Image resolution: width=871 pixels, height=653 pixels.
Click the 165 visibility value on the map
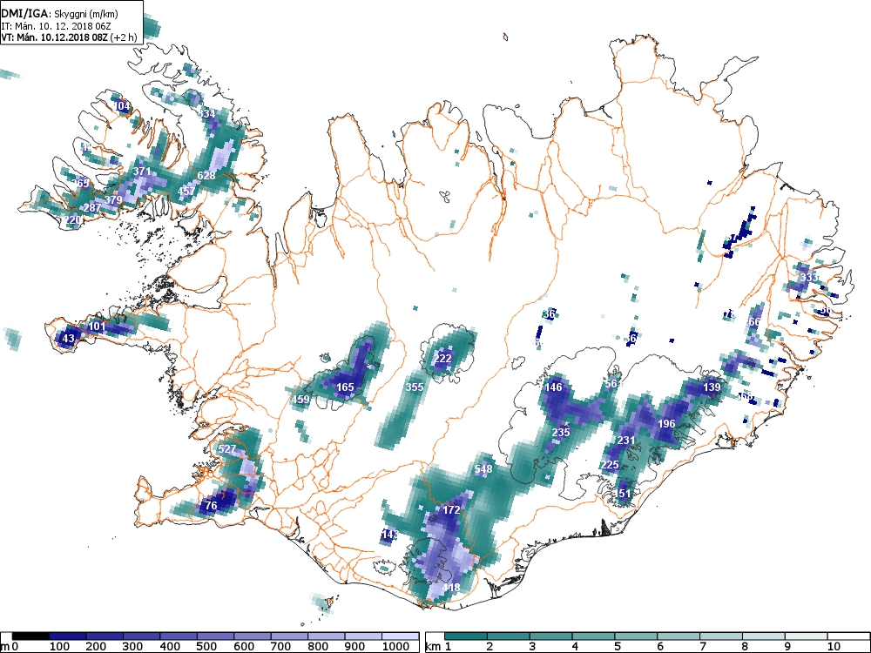[x=345, y=387]
